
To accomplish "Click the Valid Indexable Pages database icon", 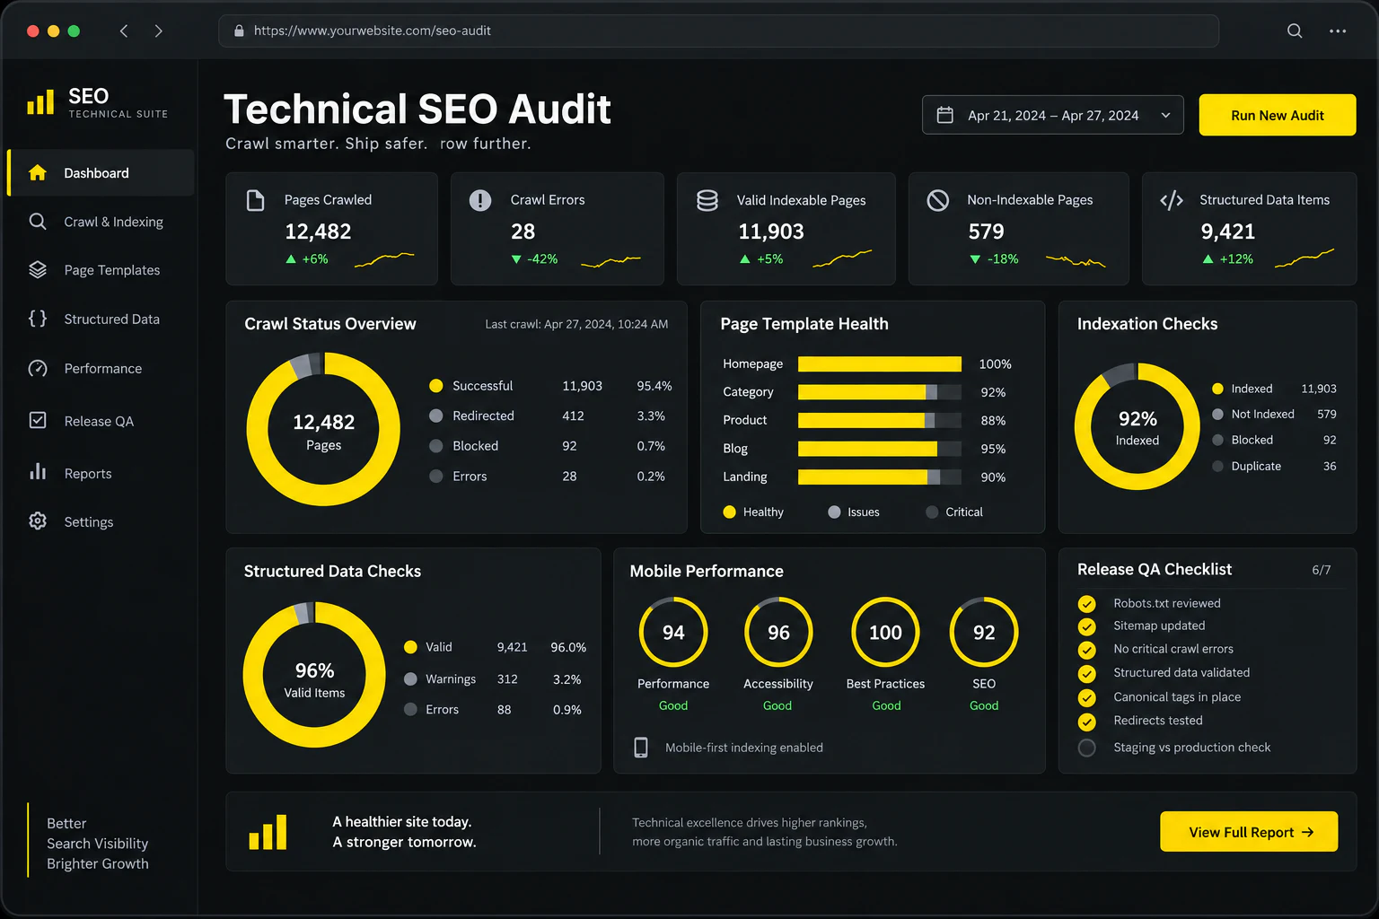I will pyautogui.click(x=707, y=200).
